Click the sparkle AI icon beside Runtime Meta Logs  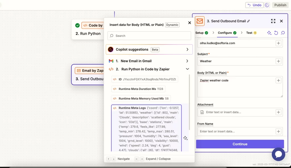click(185, 138)
